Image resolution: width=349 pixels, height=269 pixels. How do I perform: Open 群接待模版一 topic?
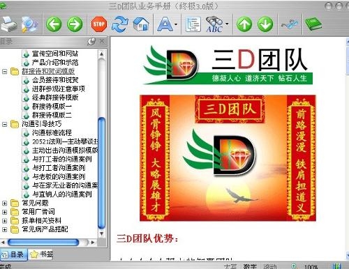52,107
